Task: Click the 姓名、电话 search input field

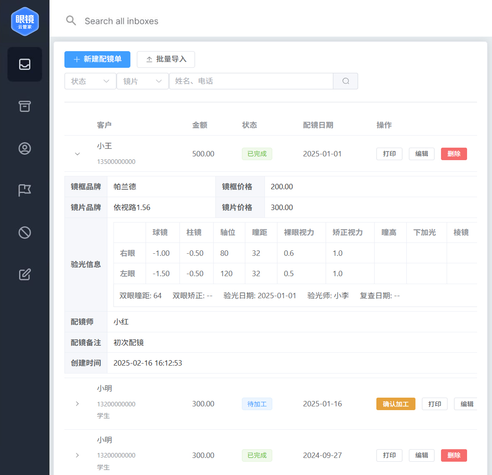Action: (x=251, y=81)
